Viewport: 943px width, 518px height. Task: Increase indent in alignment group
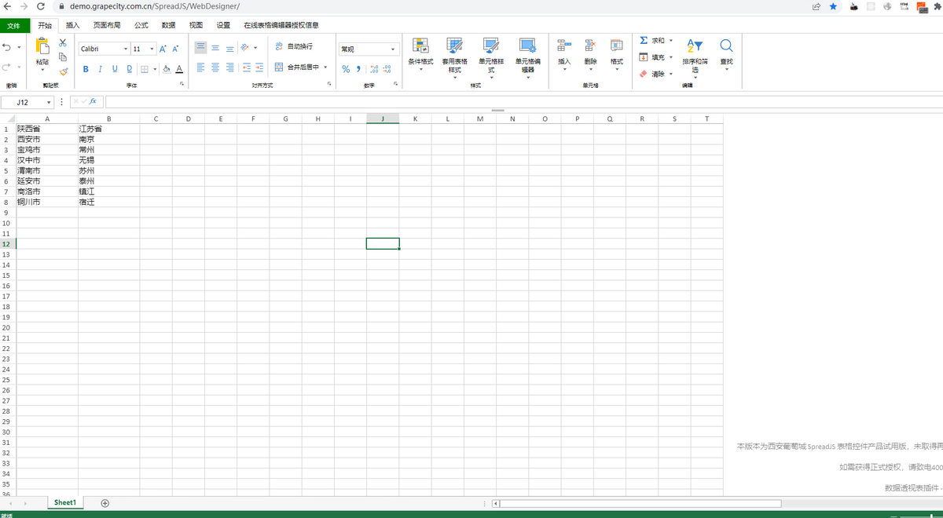click(259, 68)
